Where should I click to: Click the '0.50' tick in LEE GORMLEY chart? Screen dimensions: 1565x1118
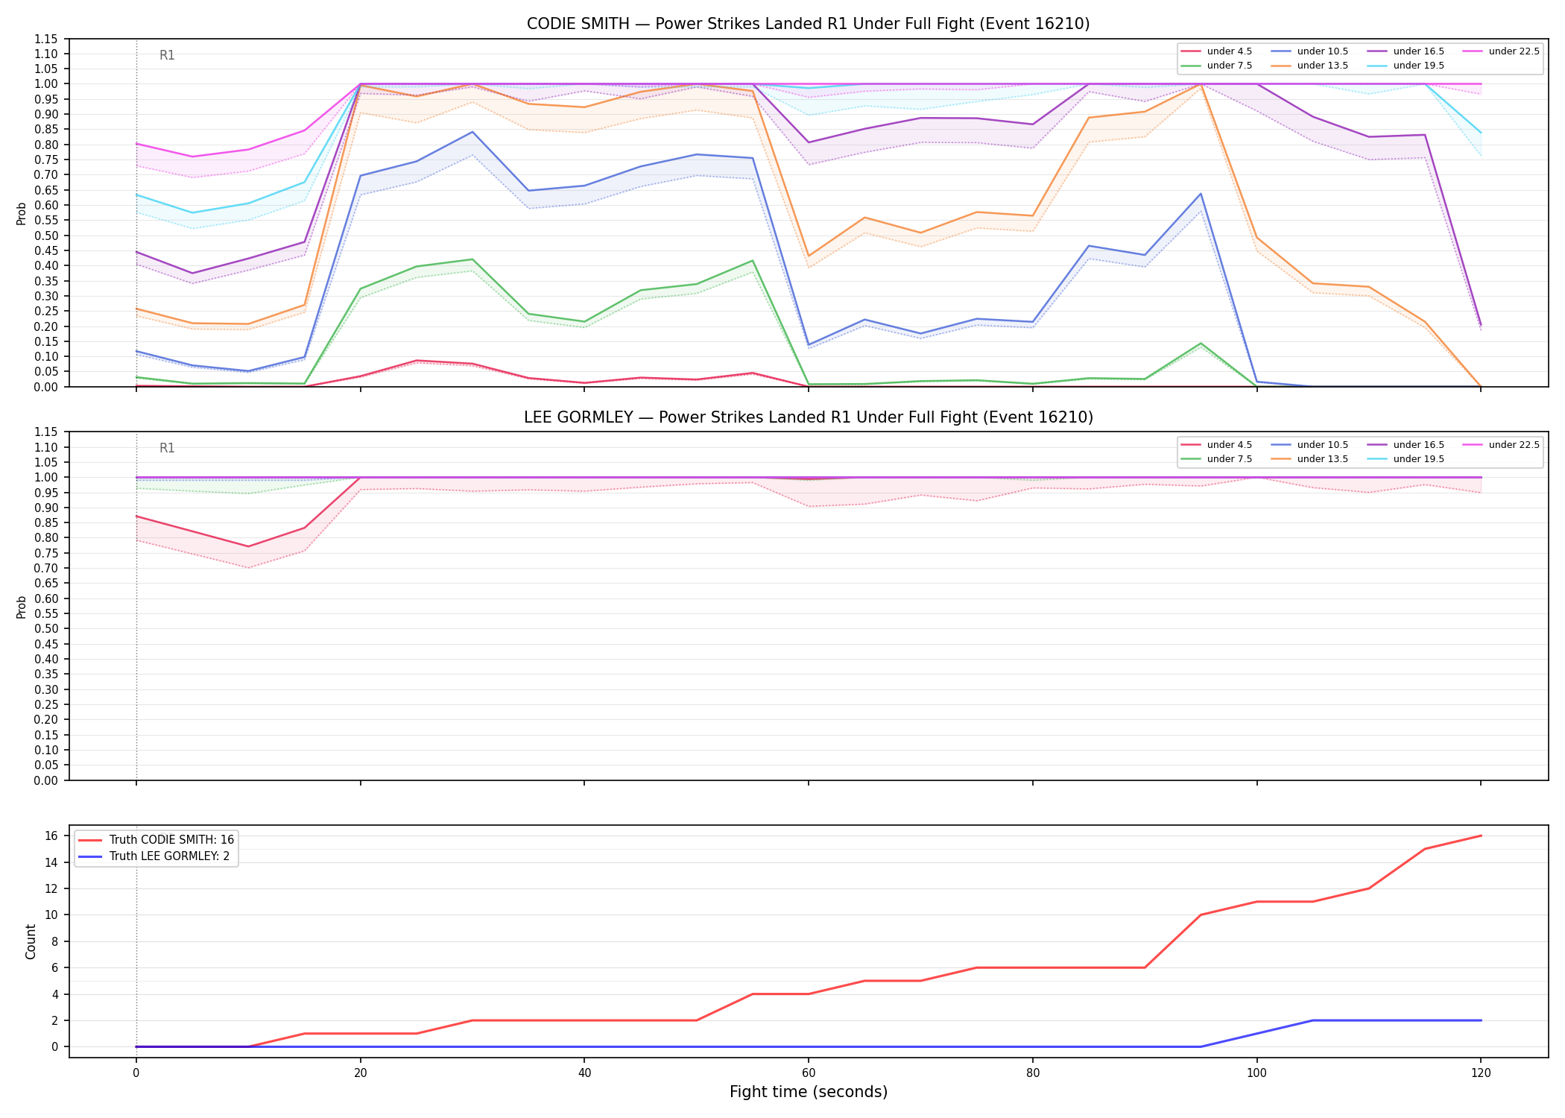(46, 629)
